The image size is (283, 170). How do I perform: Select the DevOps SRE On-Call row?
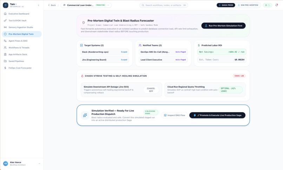(x=163, y=52)
